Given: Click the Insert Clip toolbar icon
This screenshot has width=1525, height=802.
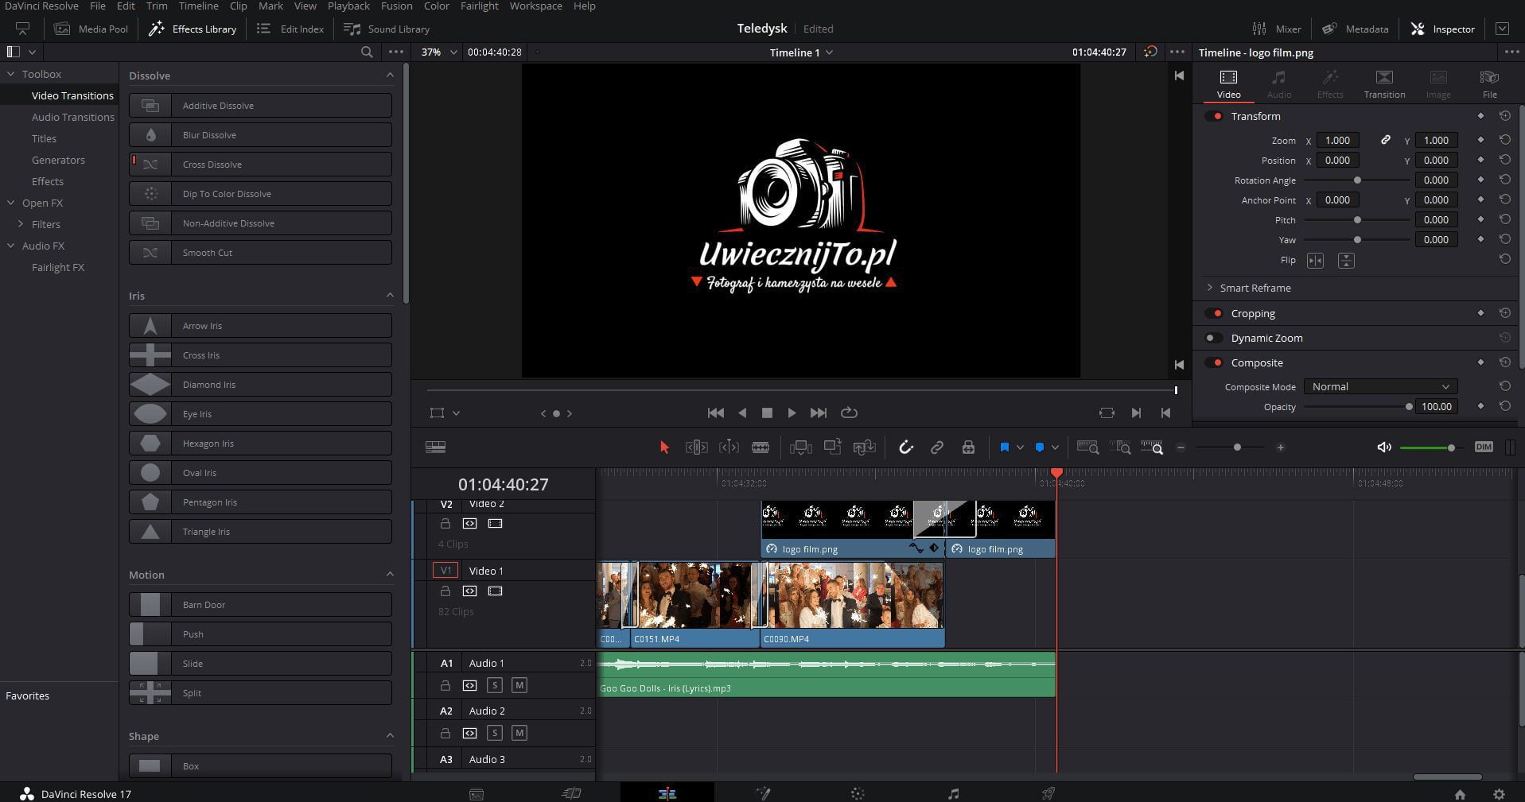Looking at the screenshot, I should [800, 447].
